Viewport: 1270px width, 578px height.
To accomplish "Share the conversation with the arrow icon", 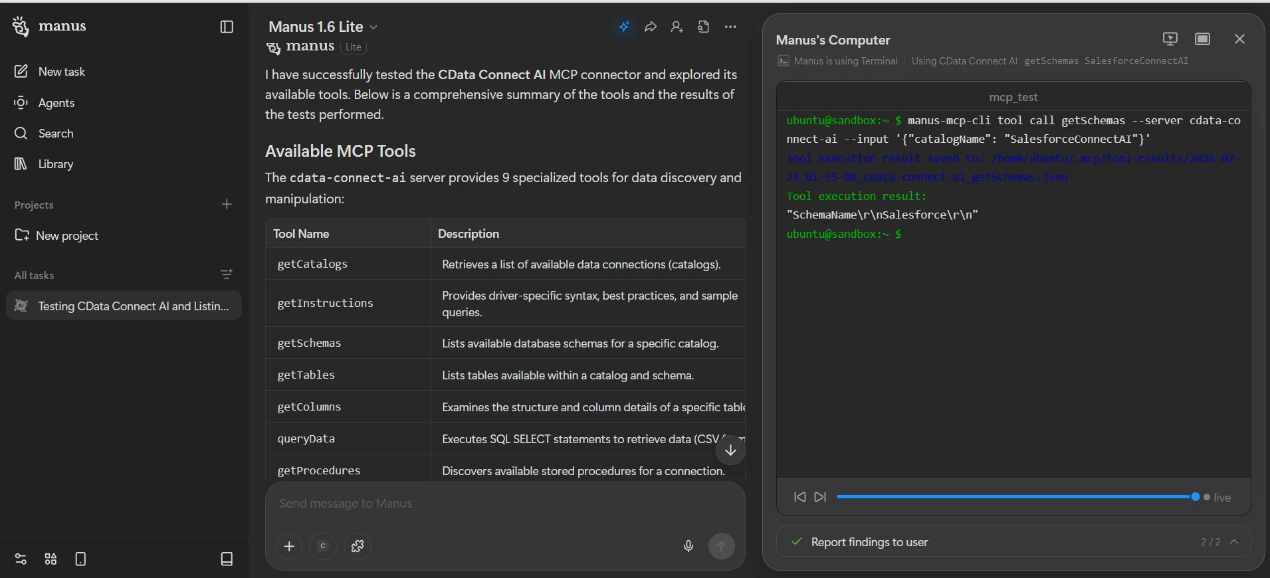I will click(x=651, y=27).
